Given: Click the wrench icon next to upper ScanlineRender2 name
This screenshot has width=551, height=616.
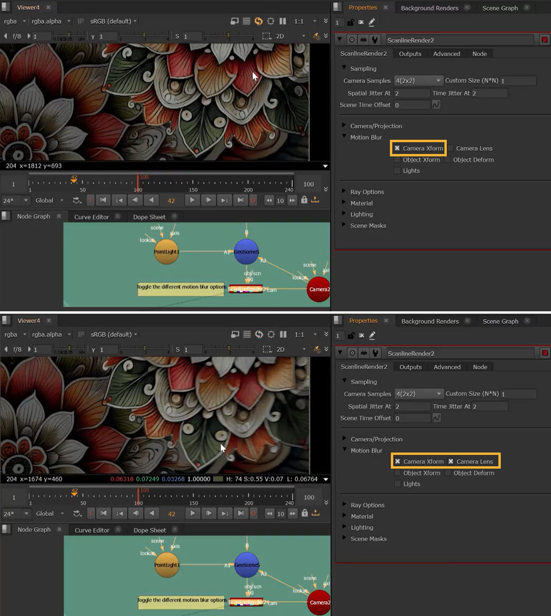Looking at the screenshot, I should tap(375, 40).
